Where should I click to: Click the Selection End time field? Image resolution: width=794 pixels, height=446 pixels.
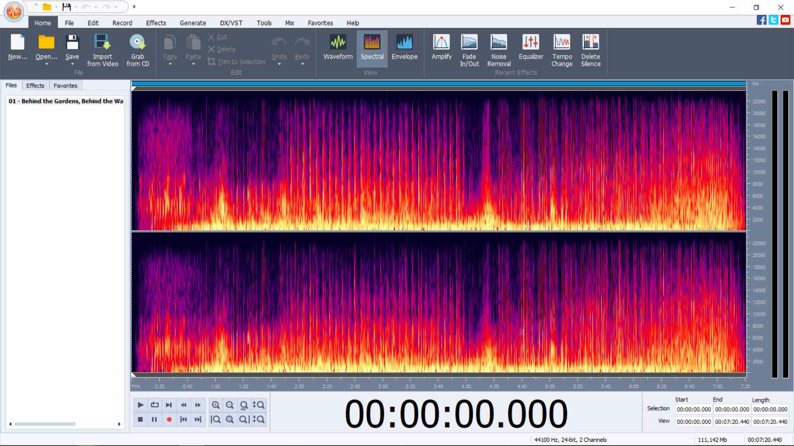tap(732, 410)
